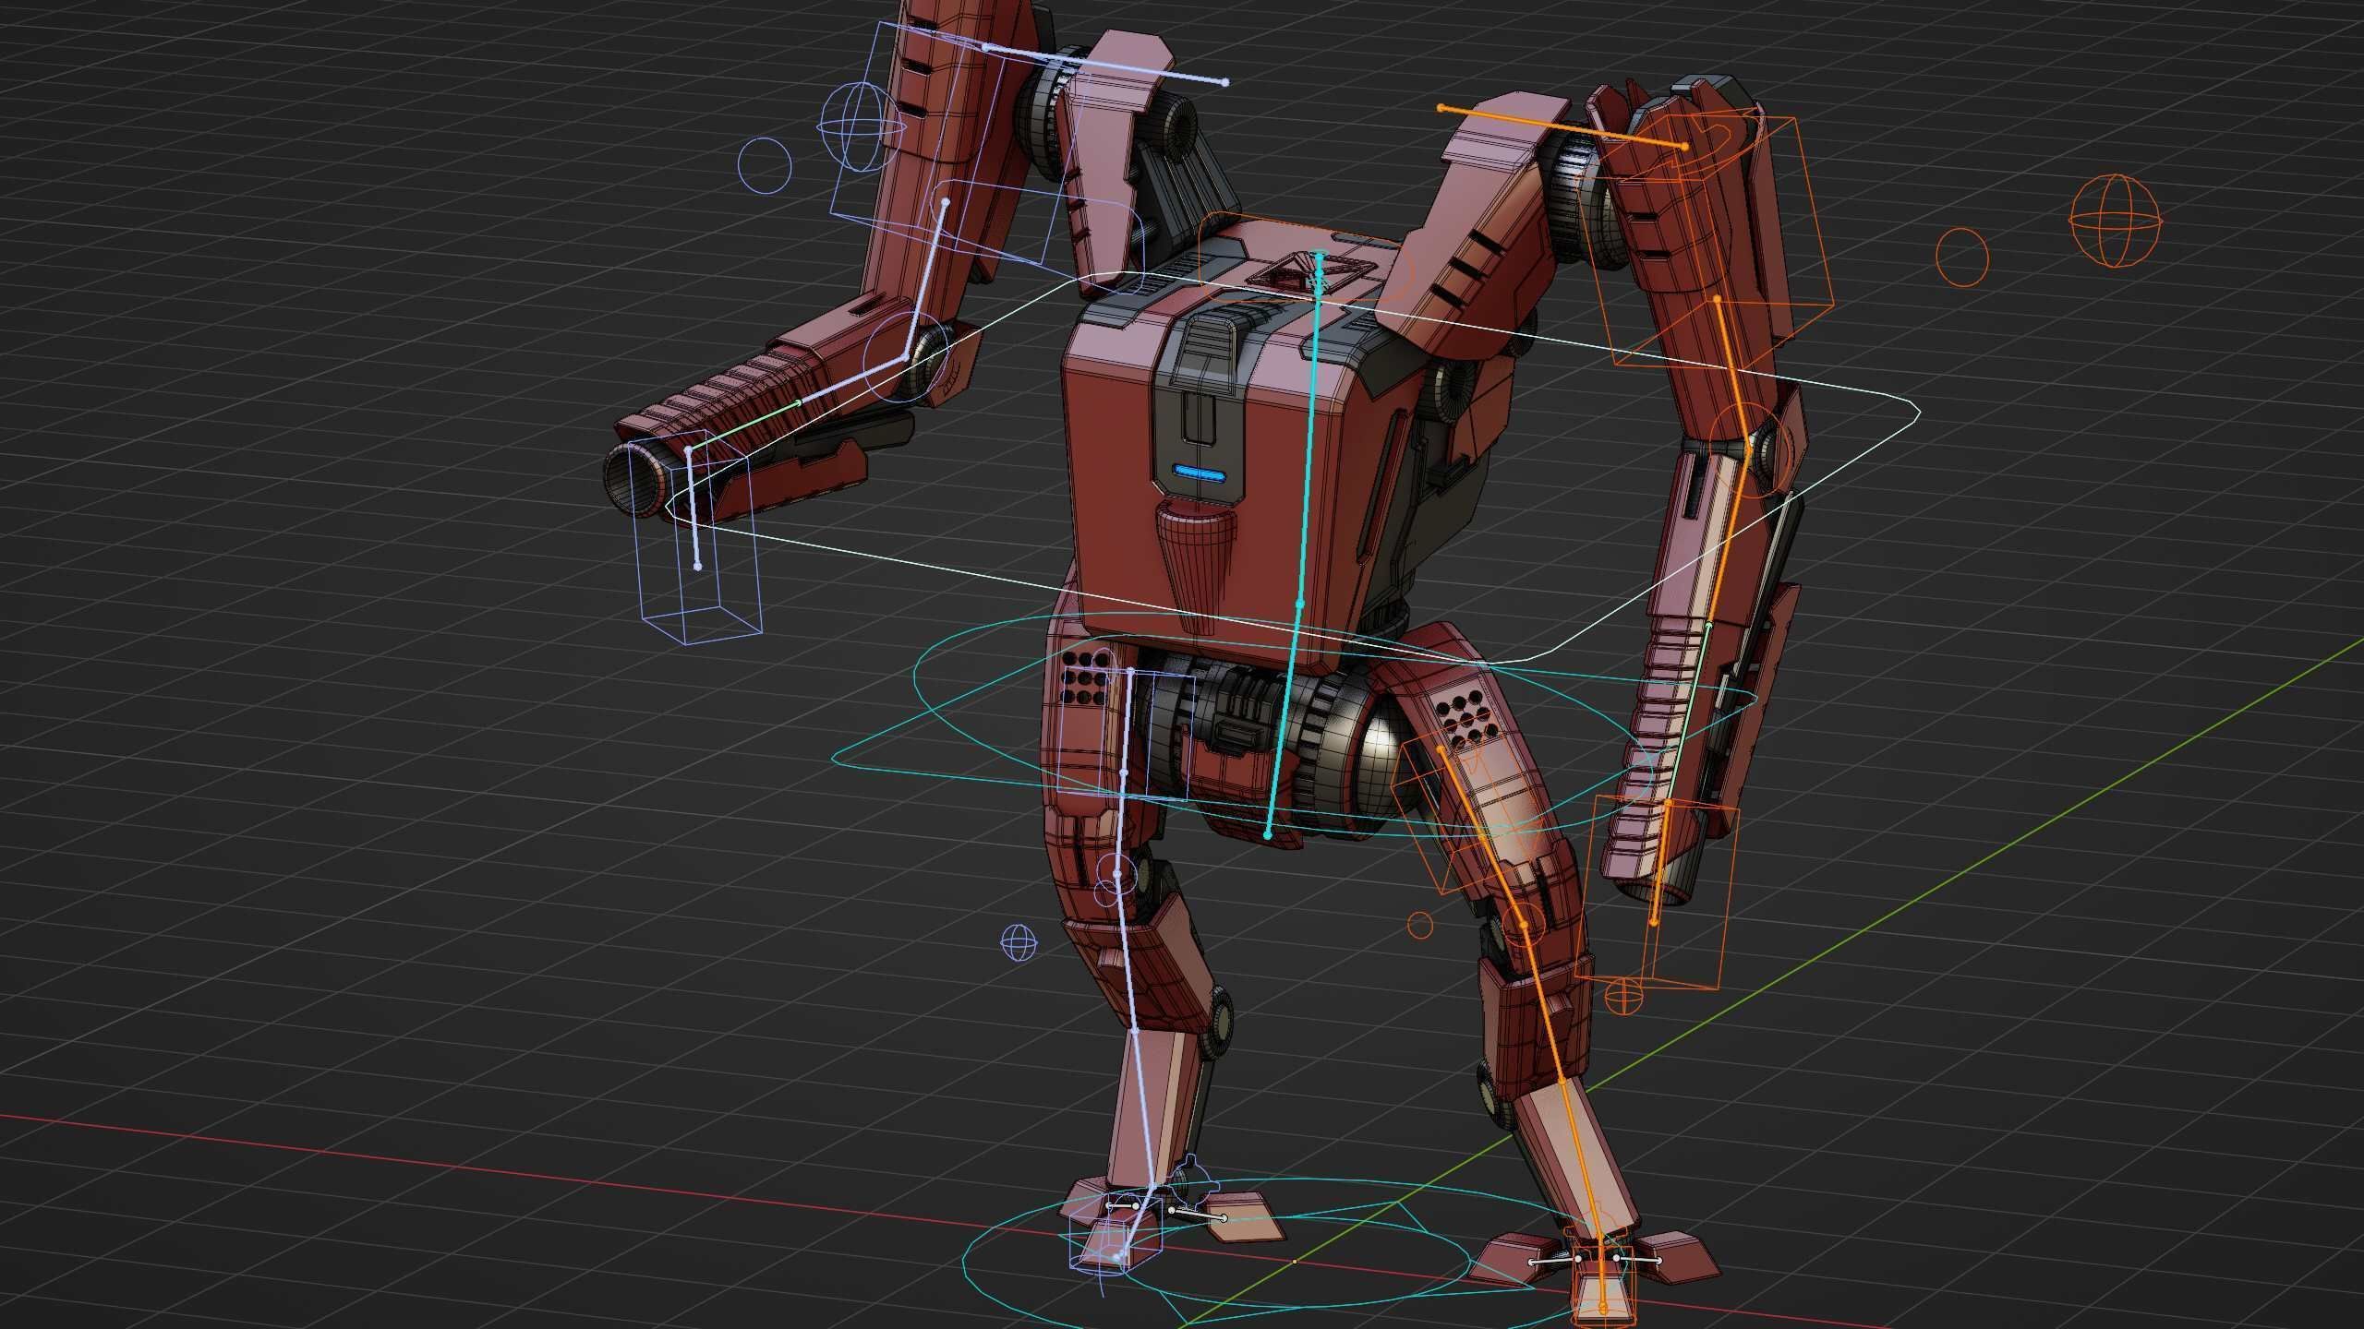This screenshot has height=1329, width=2364.
Task: Select the green forearm bone on the gun arm
Action: 743,426
